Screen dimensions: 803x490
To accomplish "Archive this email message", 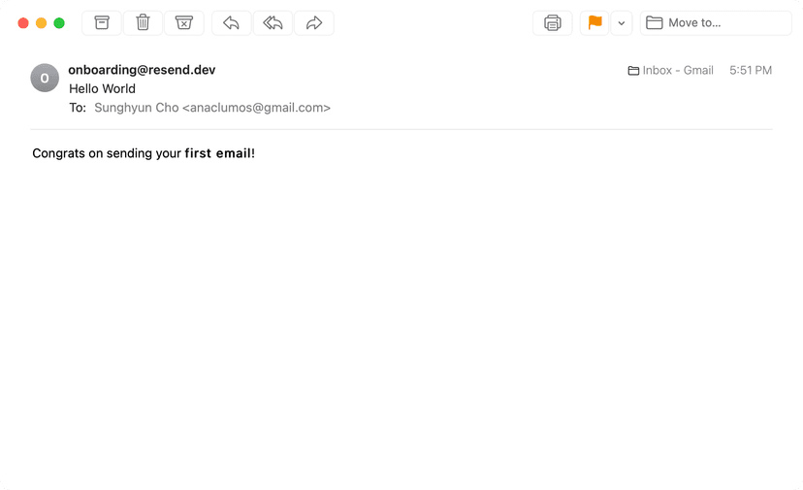I will point(102,22).
